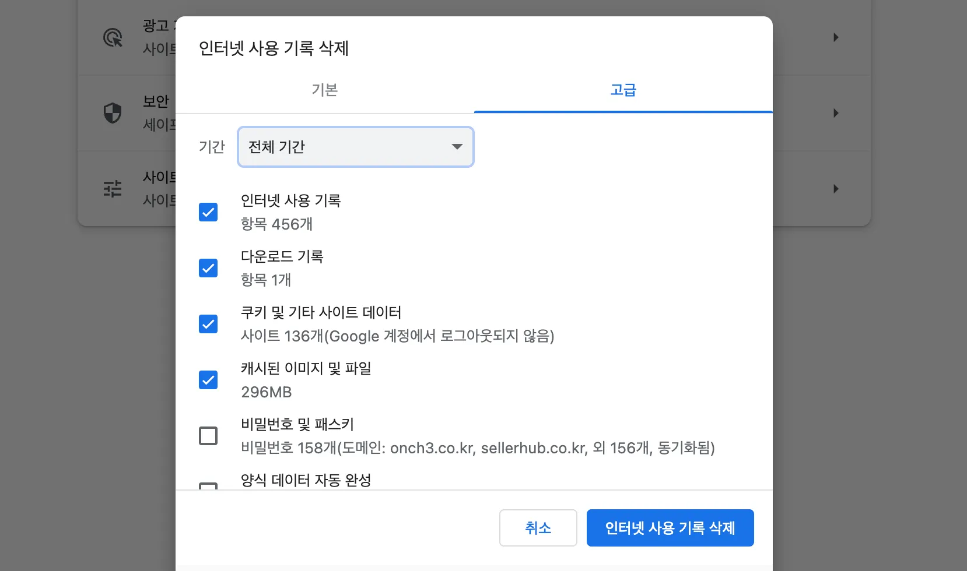Click the 취소 button

pyautogui.click(x=538, y=528)
